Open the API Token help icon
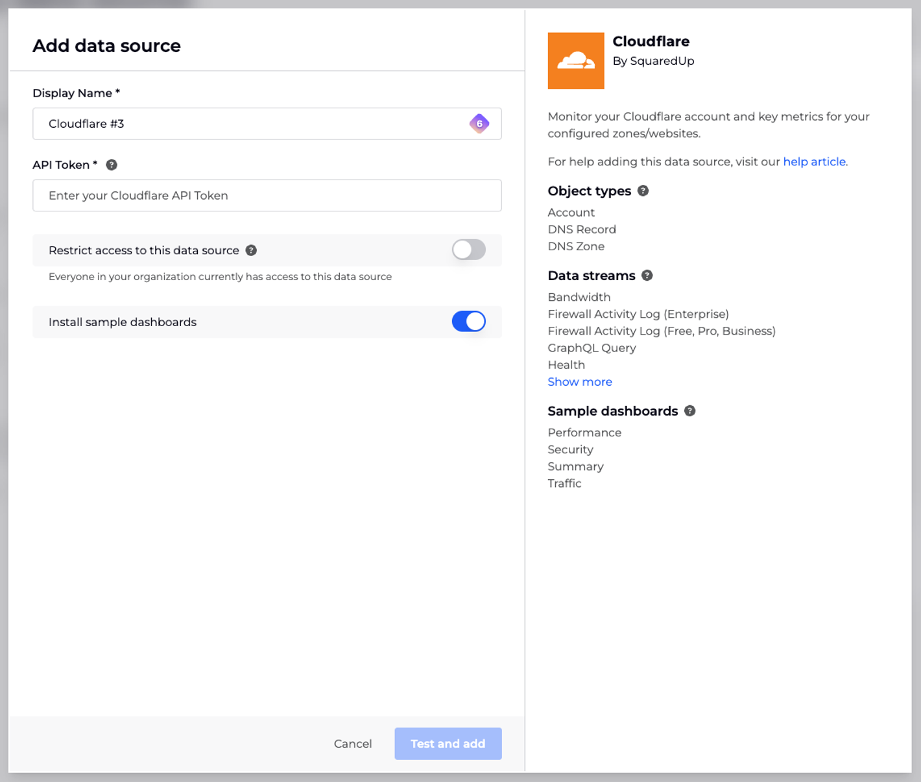The image size is (921, 782). 112,165
